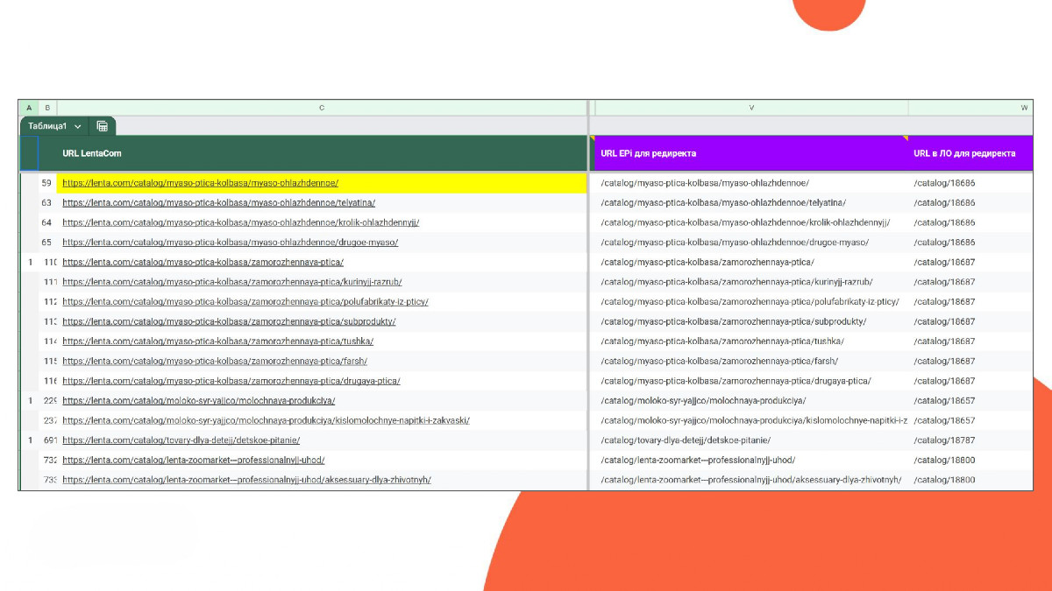This screenshot has height=591, width=1052.
Task: Click row number 59 cell
Action: click(x=47, y=183)
